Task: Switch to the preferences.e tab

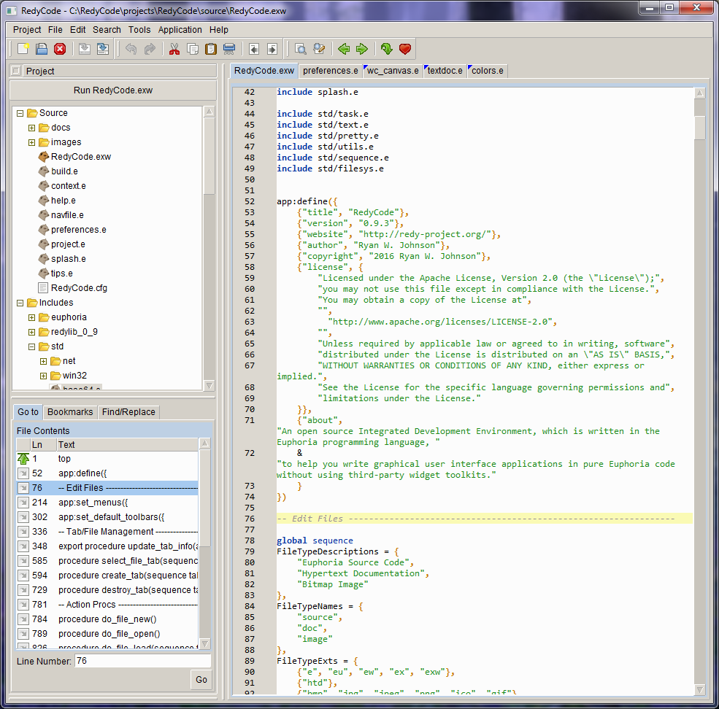Action: [x=330, y=71]
